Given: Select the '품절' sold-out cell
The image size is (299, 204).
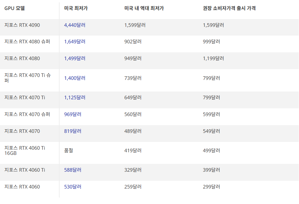Looking at the screenshot, I should coord(69,151).
